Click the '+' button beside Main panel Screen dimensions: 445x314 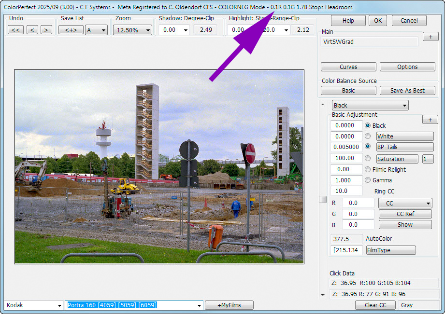tap(430, 37)
